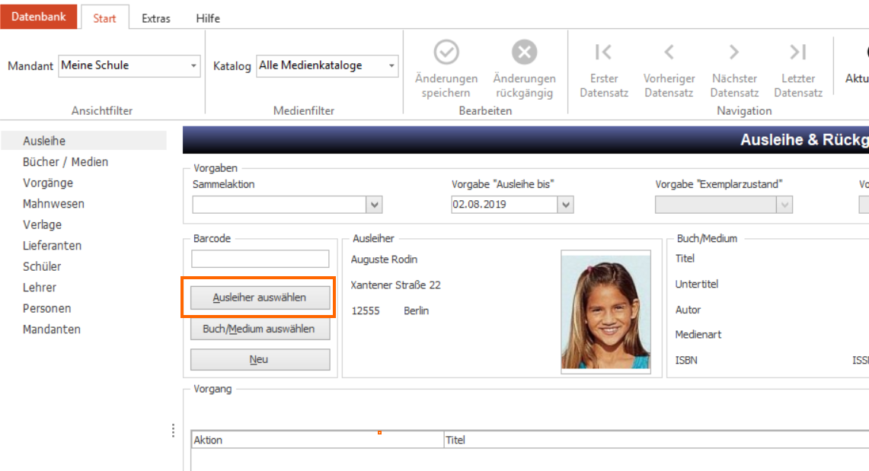Click the Barcode input field
This screenshot has height=471, width=869.
click(x=260, y=259)
